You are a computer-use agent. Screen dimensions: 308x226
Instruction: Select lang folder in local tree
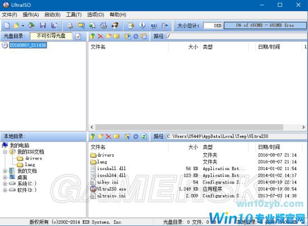(30, 164)
